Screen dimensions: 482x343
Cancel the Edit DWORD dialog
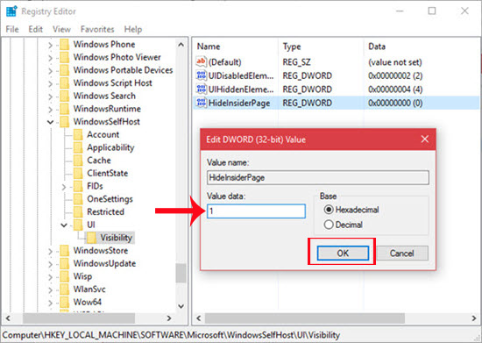[x=401, y=254]
